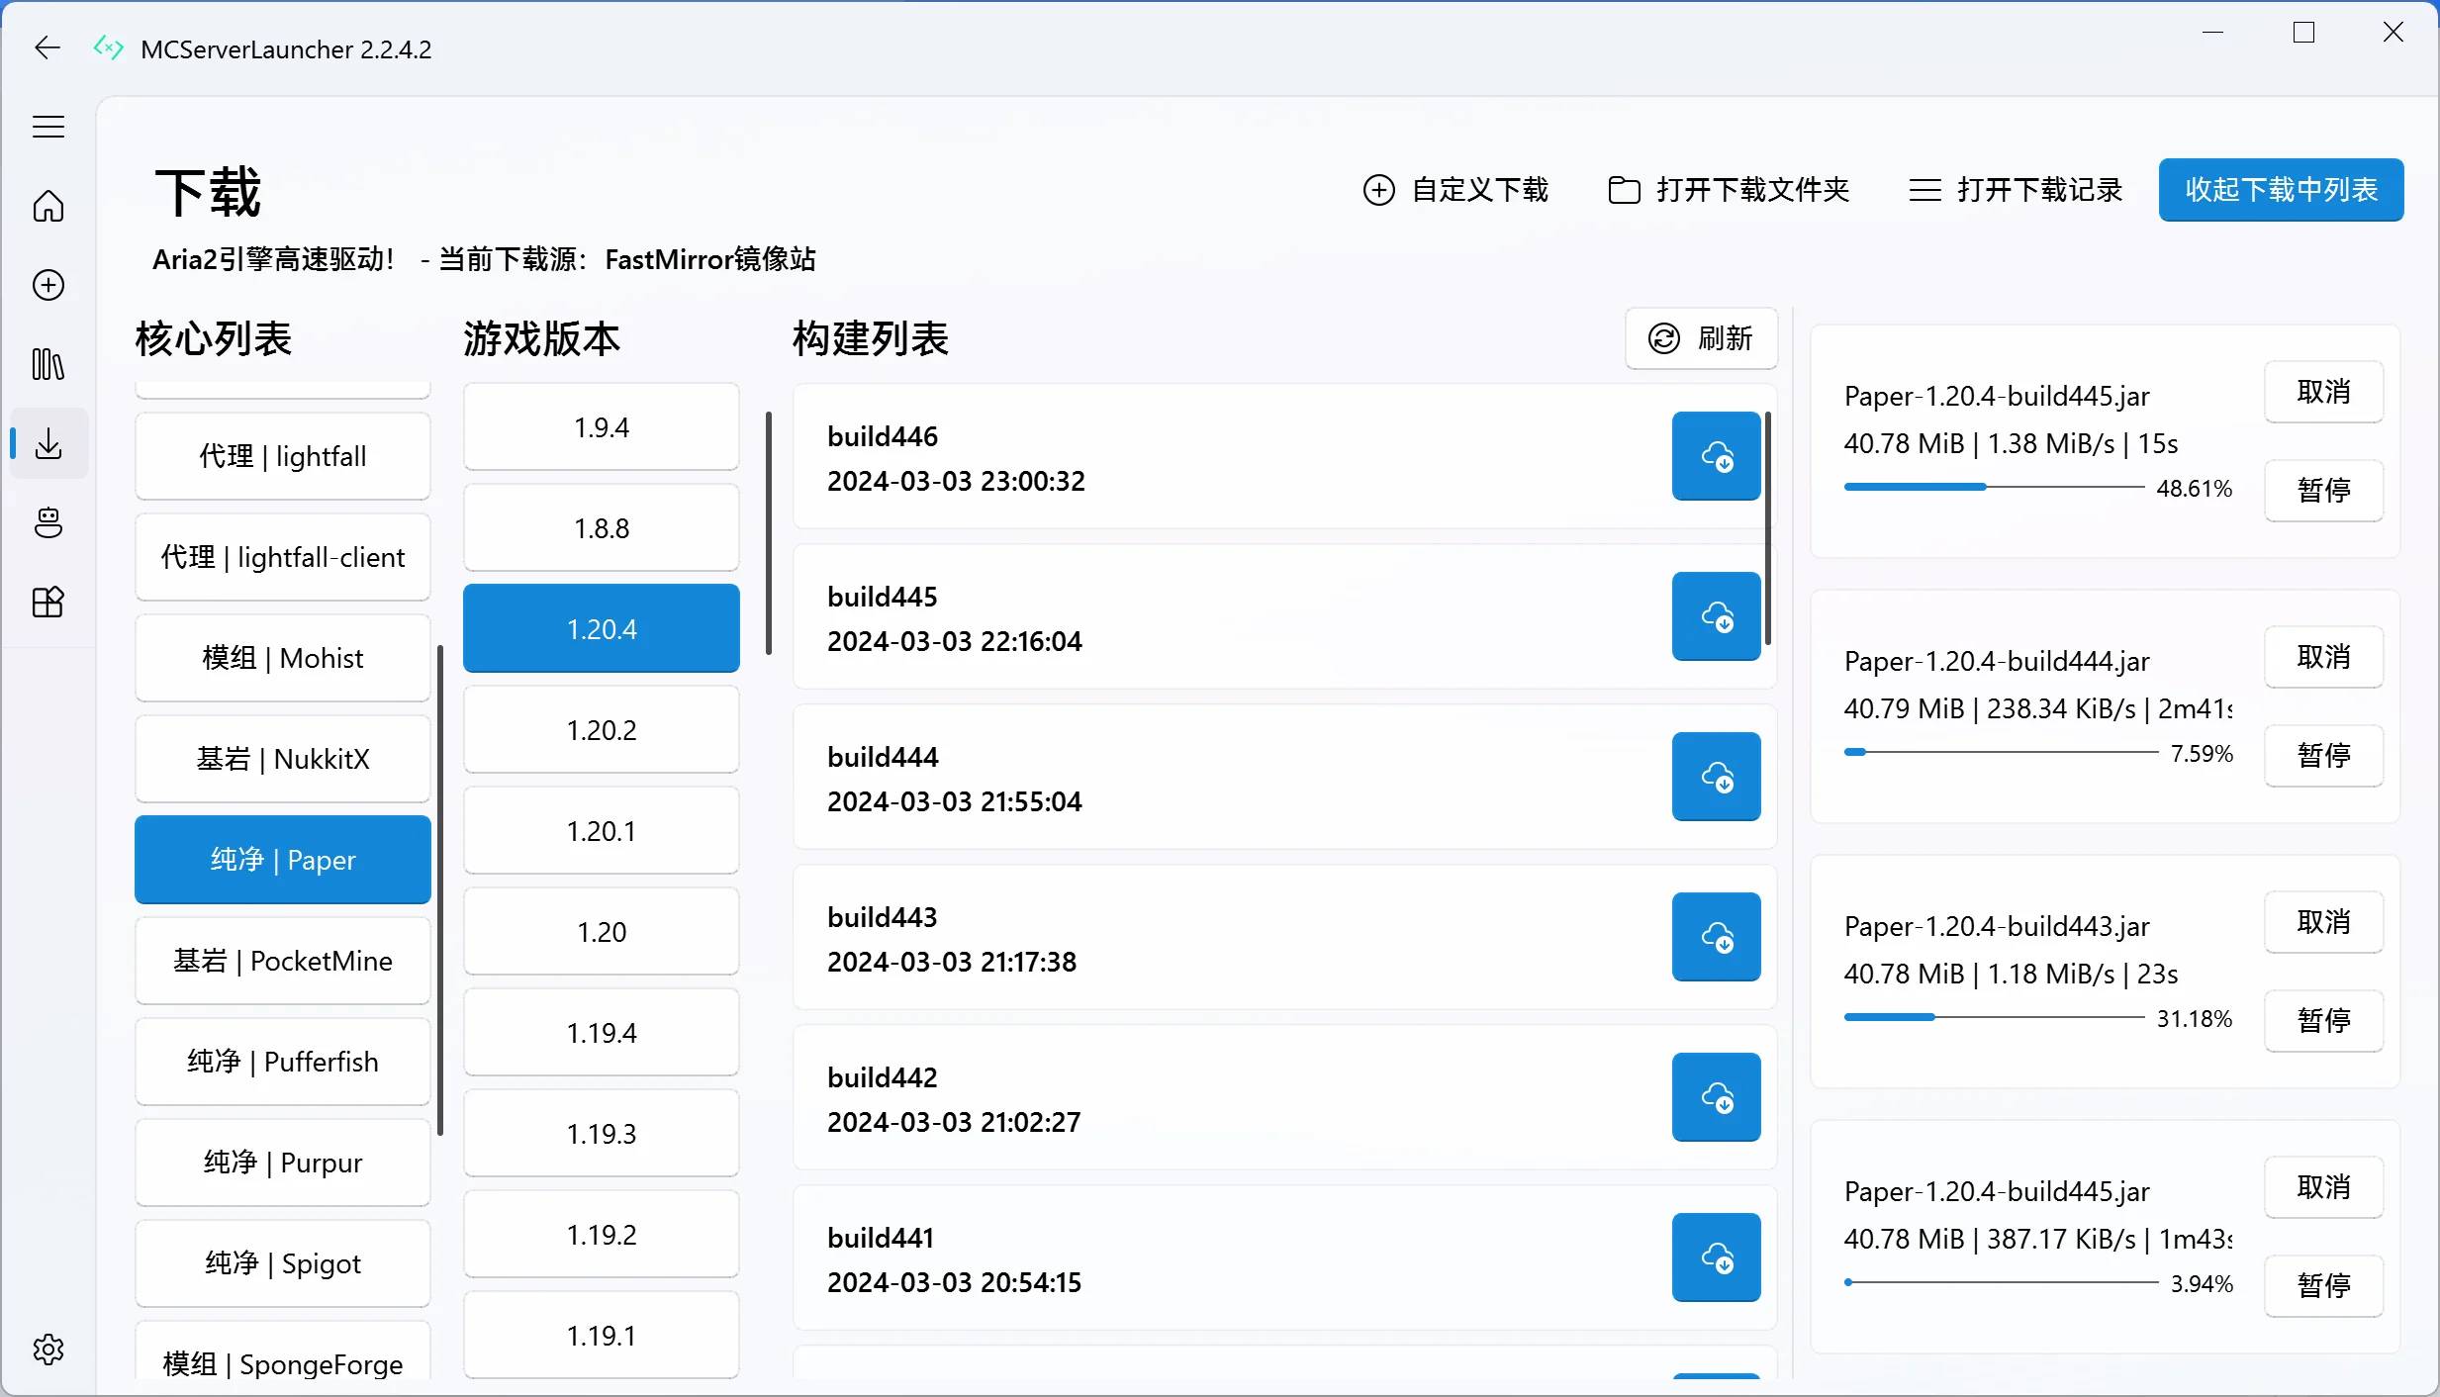The width and height of the screenshot is (2440, 1397).
Task: Pause the Paper-1.20.4-build444.jar download
Action: coord(2323,755)
